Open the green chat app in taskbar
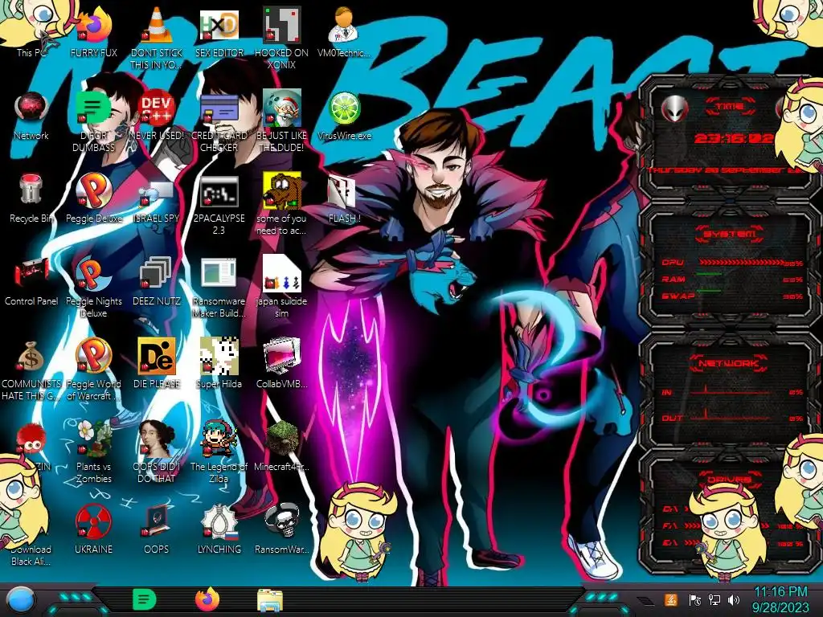The image size is (823, 617). coord(144,599)
